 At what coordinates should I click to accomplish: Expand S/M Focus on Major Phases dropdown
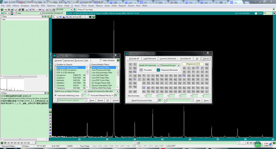point(85,91)
